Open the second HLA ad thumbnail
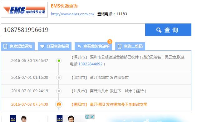202x122 pixels. pyautogui.click(x=71, y=118)
